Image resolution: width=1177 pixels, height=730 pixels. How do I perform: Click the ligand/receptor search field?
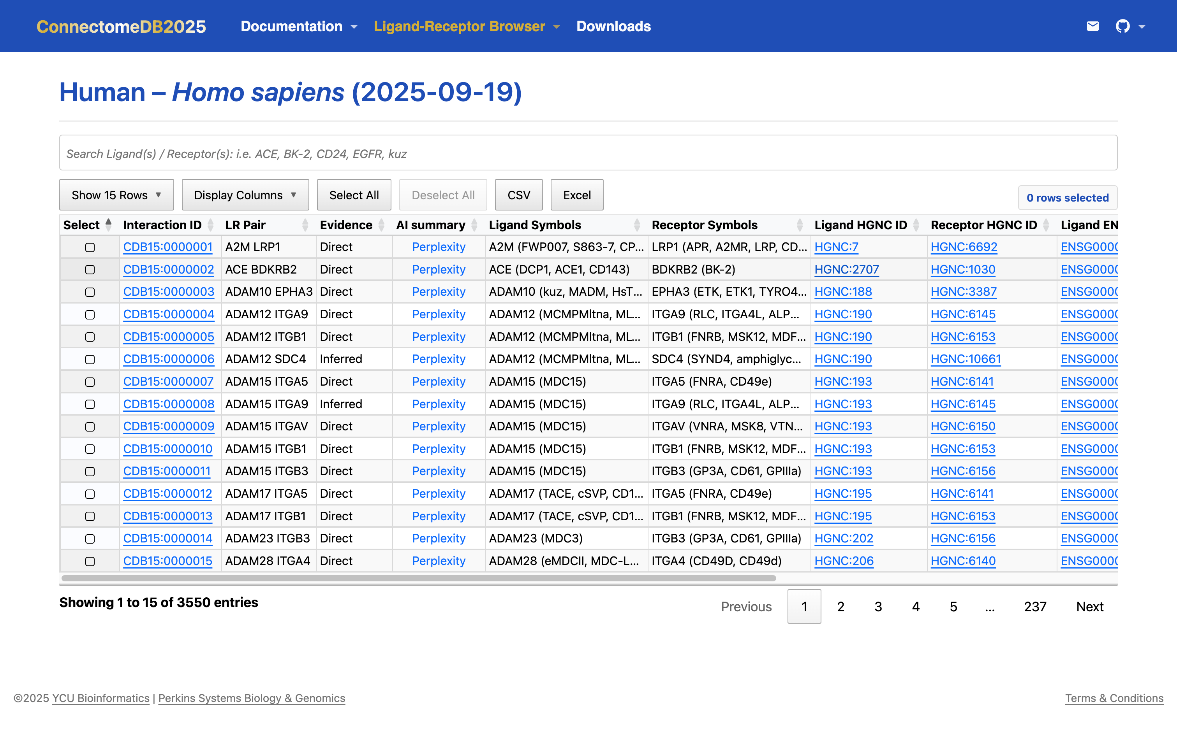tap(588, 154)
